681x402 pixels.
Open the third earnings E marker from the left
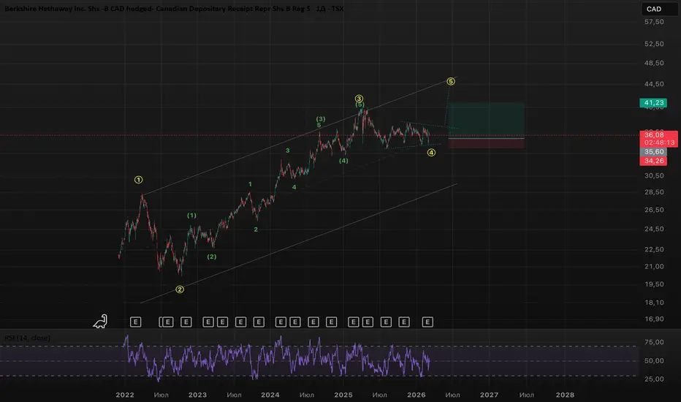(x=186, y=322)
